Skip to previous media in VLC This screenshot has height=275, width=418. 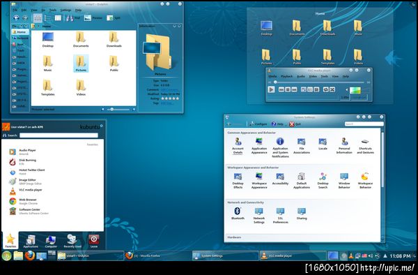(x=281, y=90)
